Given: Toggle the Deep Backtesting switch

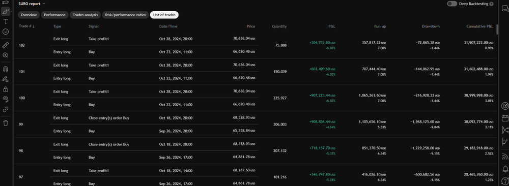Looking at the screenshot, I should coord(452,4).
